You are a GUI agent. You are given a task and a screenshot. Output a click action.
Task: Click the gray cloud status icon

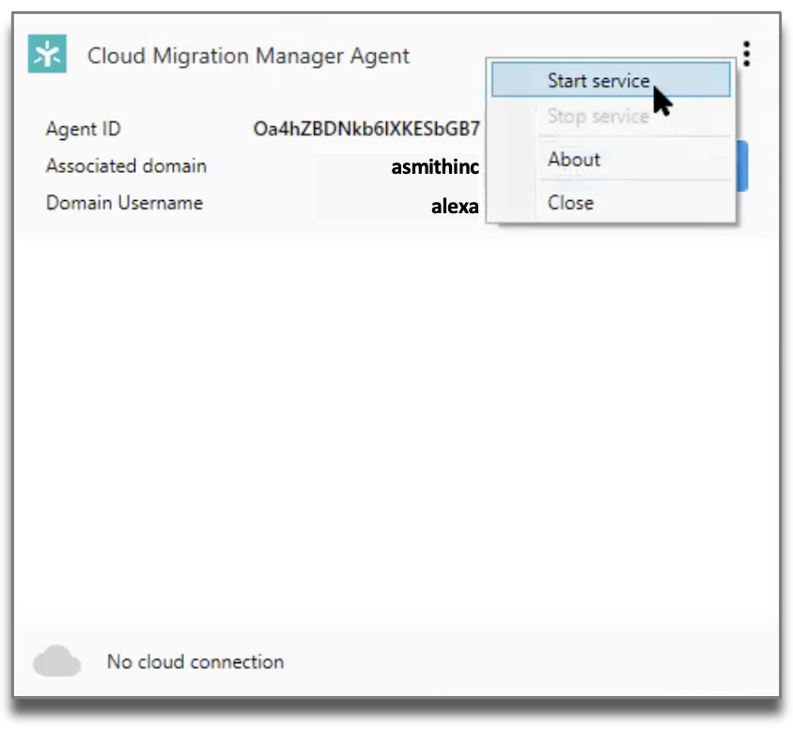click(56, 660)
